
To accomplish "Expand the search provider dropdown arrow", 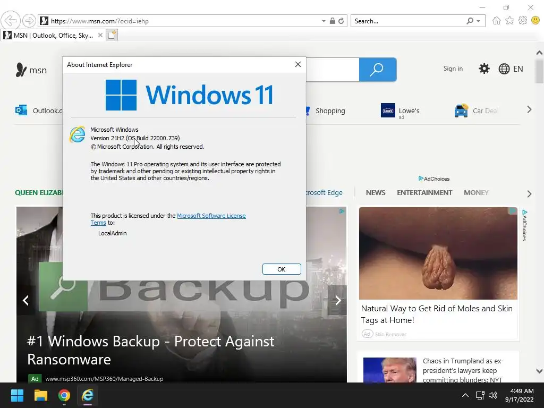I will click(479, 21).
